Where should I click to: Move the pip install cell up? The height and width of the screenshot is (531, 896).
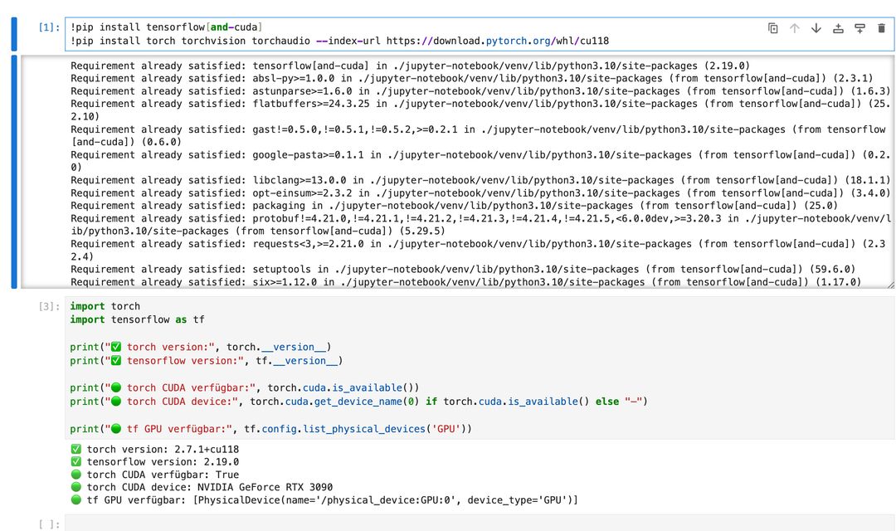pos(794,28)
